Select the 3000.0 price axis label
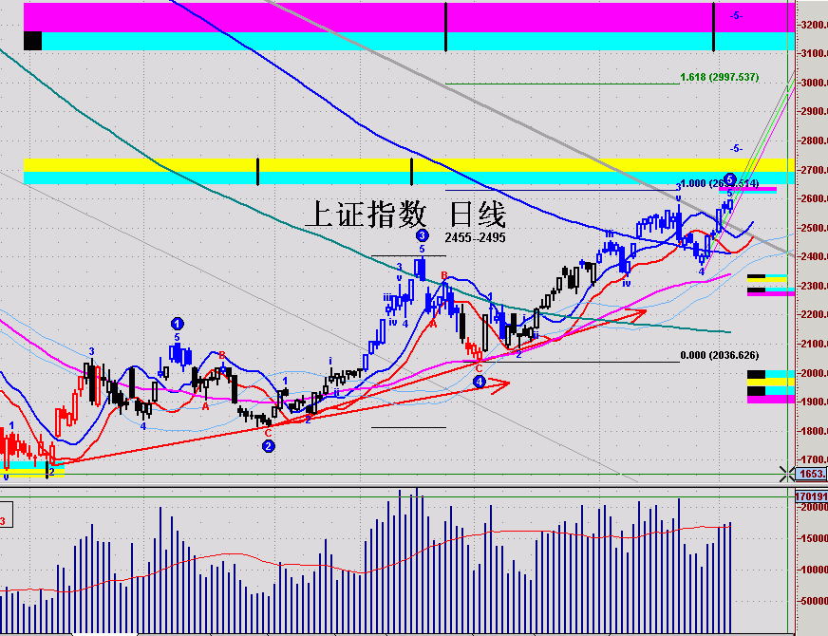This screenshot has height=636, width=828. point(813,83)
